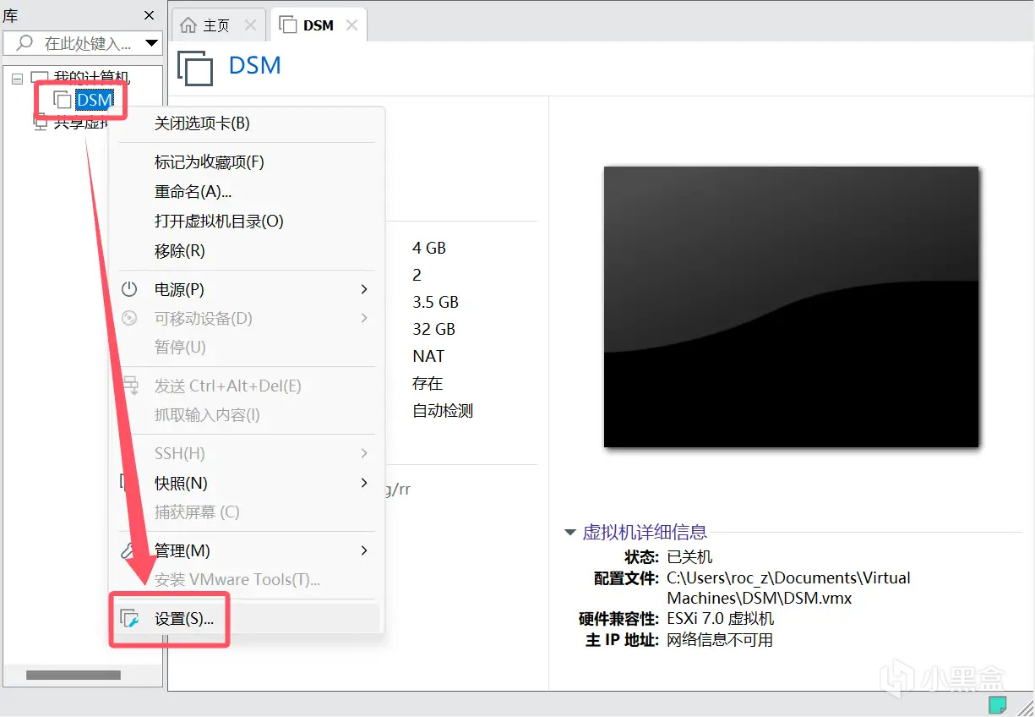Viewport: 1035px width, 717px height.
Task: Close the 主页 tab
Action: pos(250,25)
